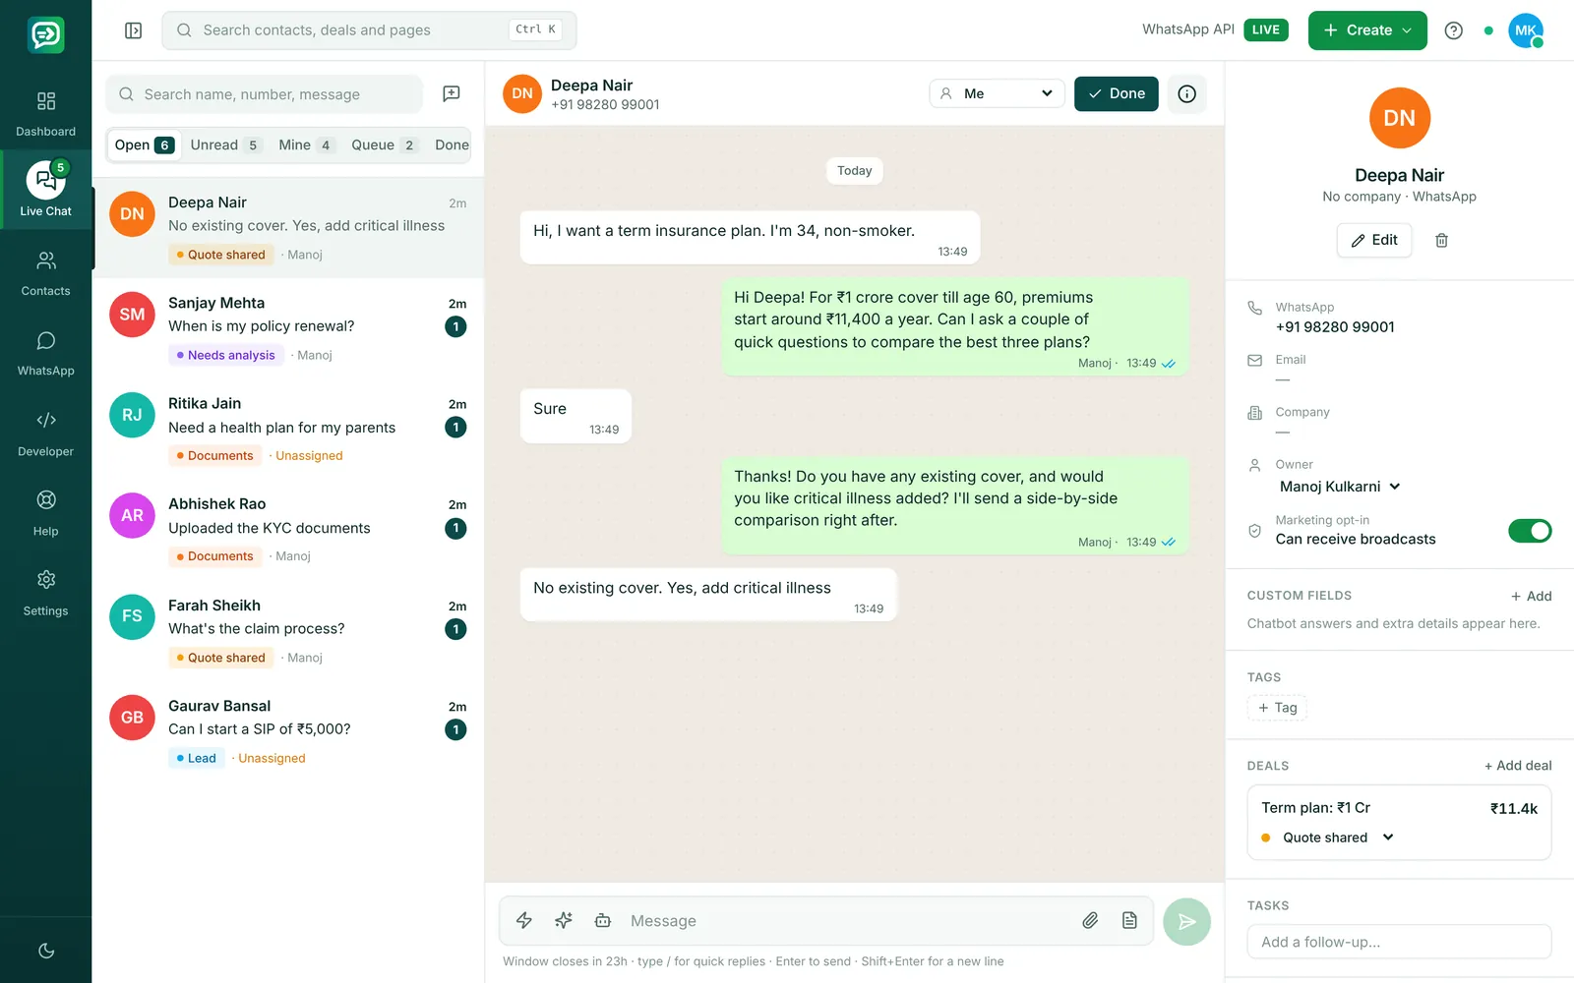Click the search name, number, message field
1574x983 pixels.
point(264,94)
